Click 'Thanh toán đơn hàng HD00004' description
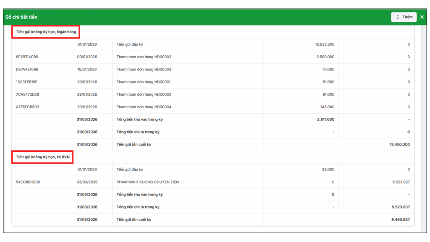Viewport: 430px width, 242px height. (x=144, y=107)
